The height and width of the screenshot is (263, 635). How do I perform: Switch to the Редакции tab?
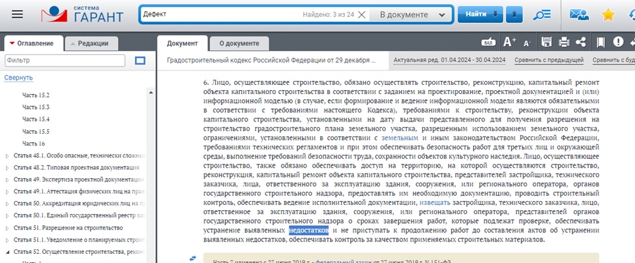pos(91,43)
